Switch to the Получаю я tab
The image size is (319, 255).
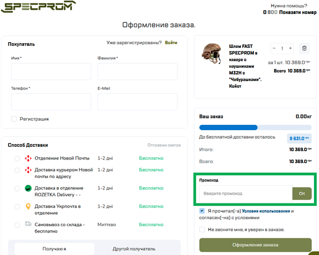[54, 249]
